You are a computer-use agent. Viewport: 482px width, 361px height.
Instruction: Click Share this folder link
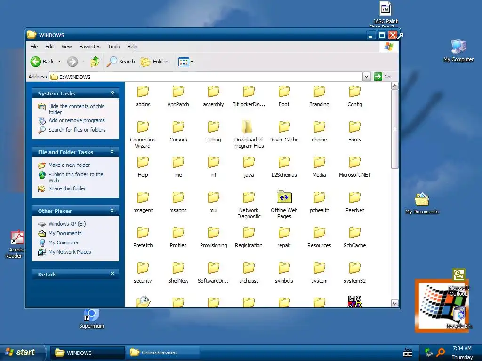pyautogui.click(x=67, y=188)
